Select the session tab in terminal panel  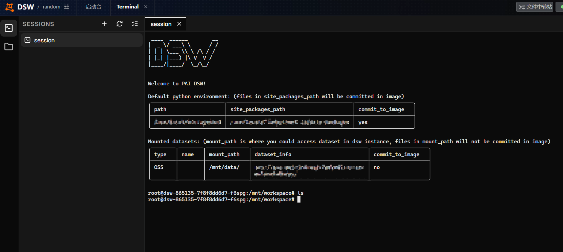pyautogui.click(x=161, y=24)
